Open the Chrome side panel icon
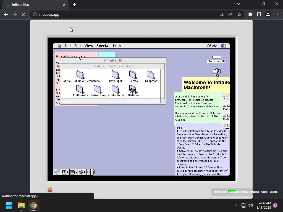 coord(259,14)
